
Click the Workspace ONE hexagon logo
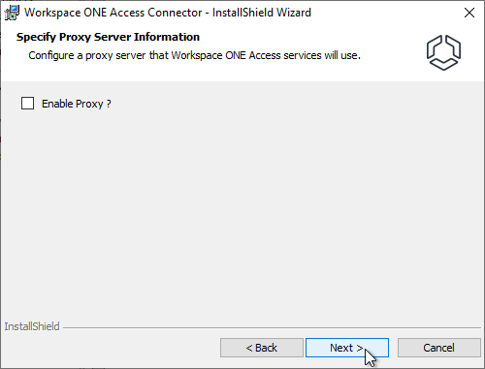443,52
